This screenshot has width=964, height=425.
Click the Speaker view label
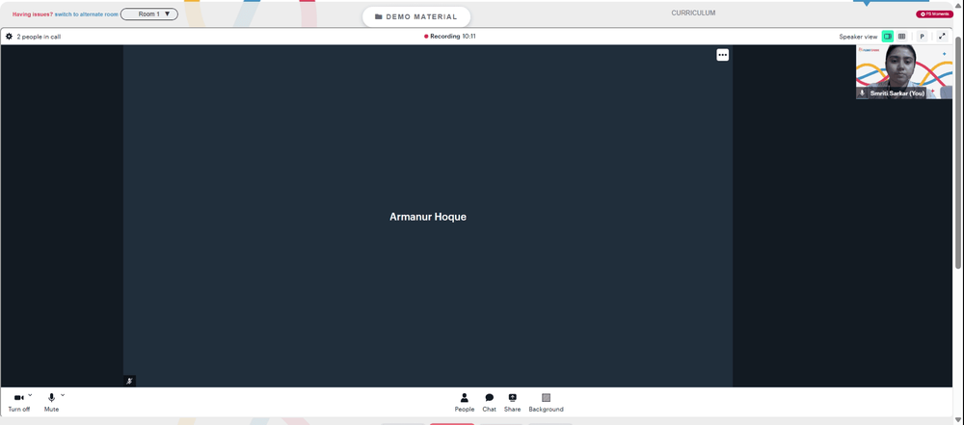[858, 37]
